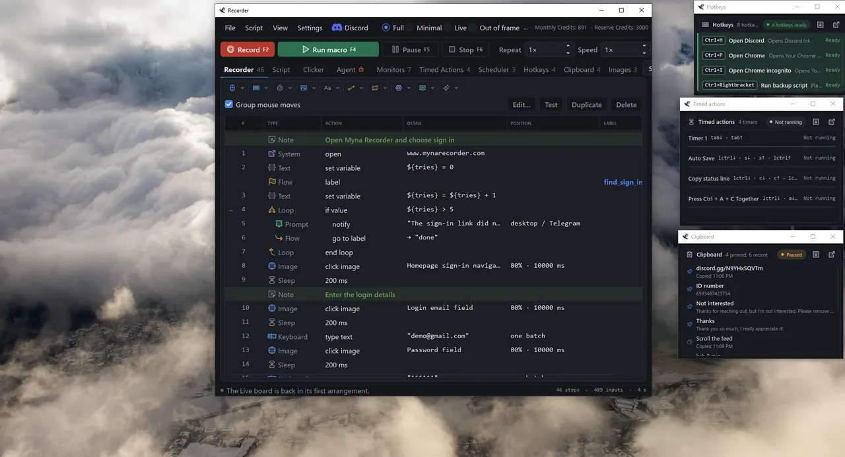Click the Aa text action toolbar icon
845x457 pixels.
pos(327,88)
